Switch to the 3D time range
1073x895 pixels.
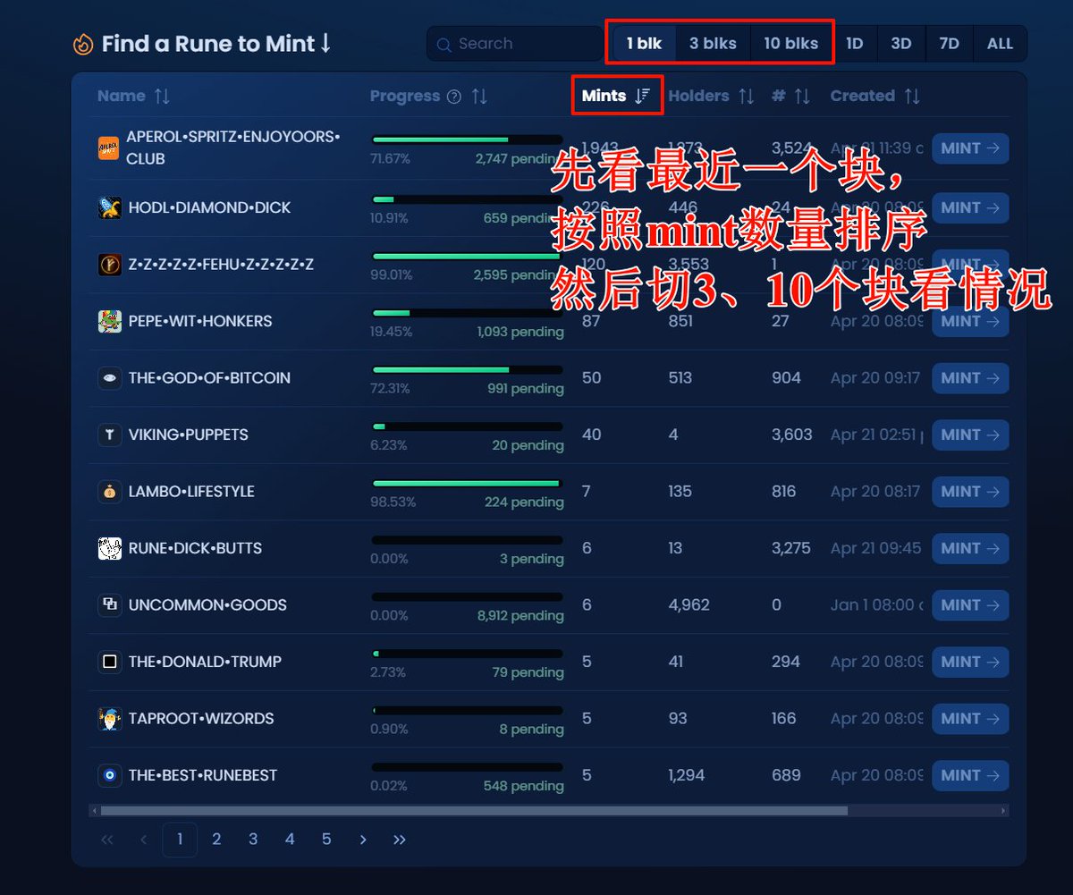(901, 43)
